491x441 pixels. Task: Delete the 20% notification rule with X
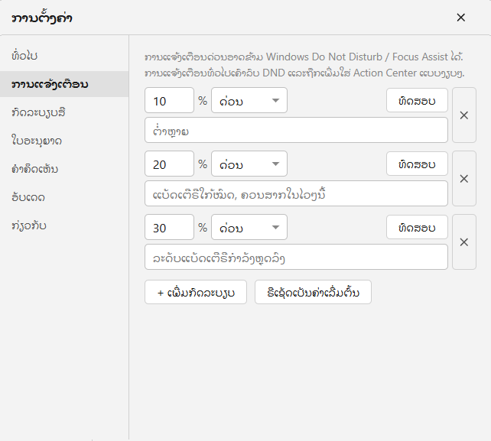pos(464,179)
